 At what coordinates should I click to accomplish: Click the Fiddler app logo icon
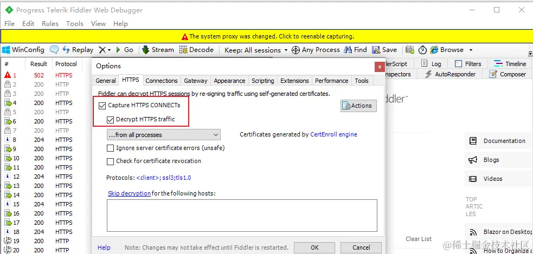(x=9, y=10)
